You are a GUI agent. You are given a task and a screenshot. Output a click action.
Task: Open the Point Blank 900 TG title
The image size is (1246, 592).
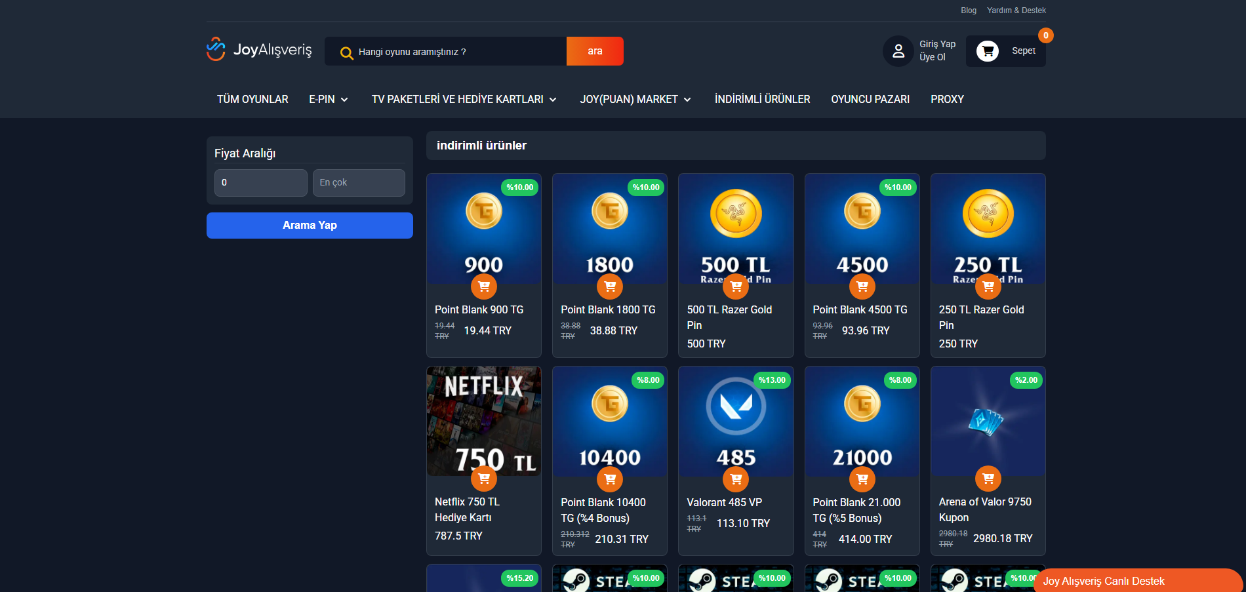[x=479, y=309]
